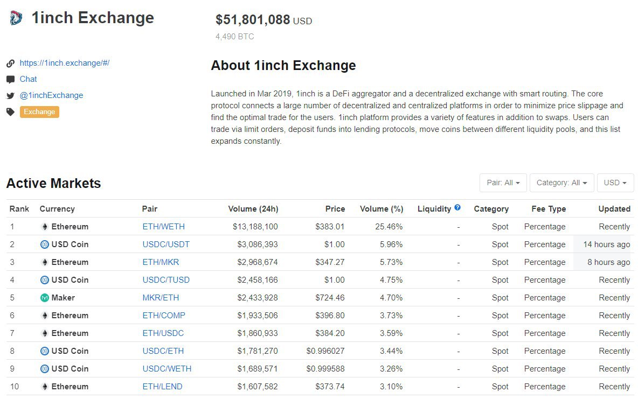Click the Volume (%) column header
This screenshot has width=638, height=399.
(x=382, y=208)
